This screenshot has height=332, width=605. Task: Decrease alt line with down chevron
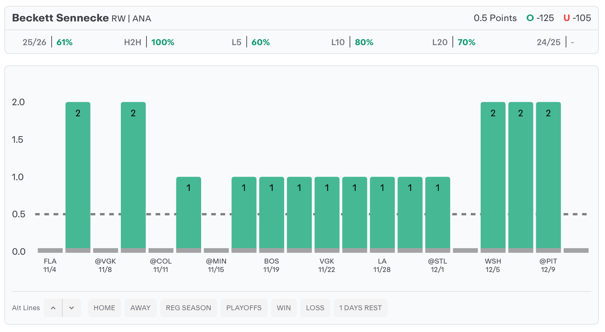pyautogui.click(x=72, y=308)
